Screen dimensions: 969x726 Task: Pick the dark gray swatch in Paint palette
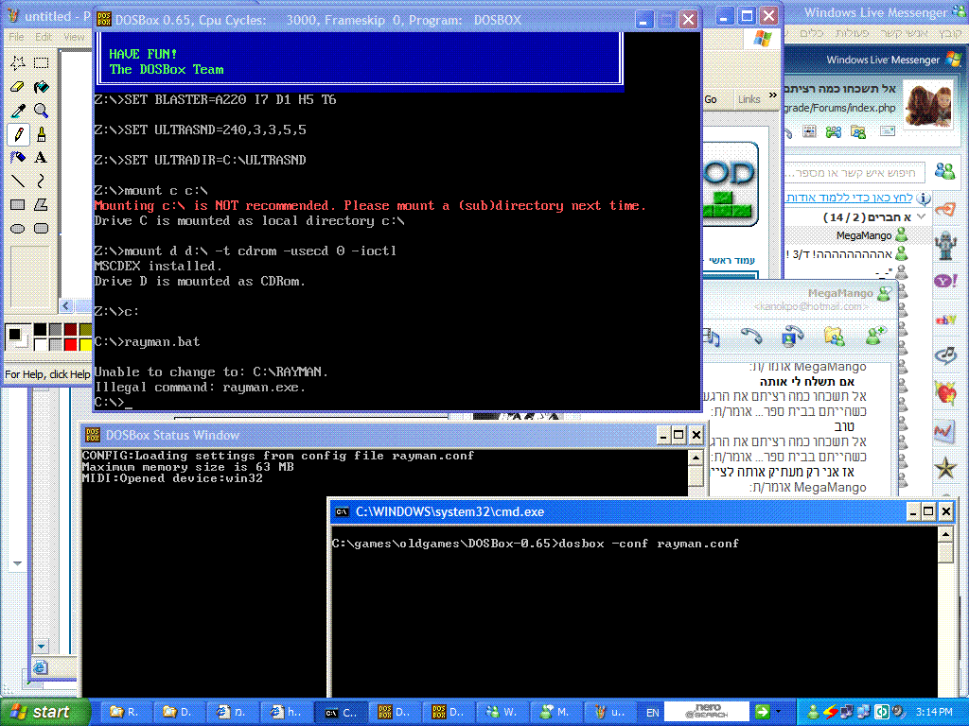(56, 330)
